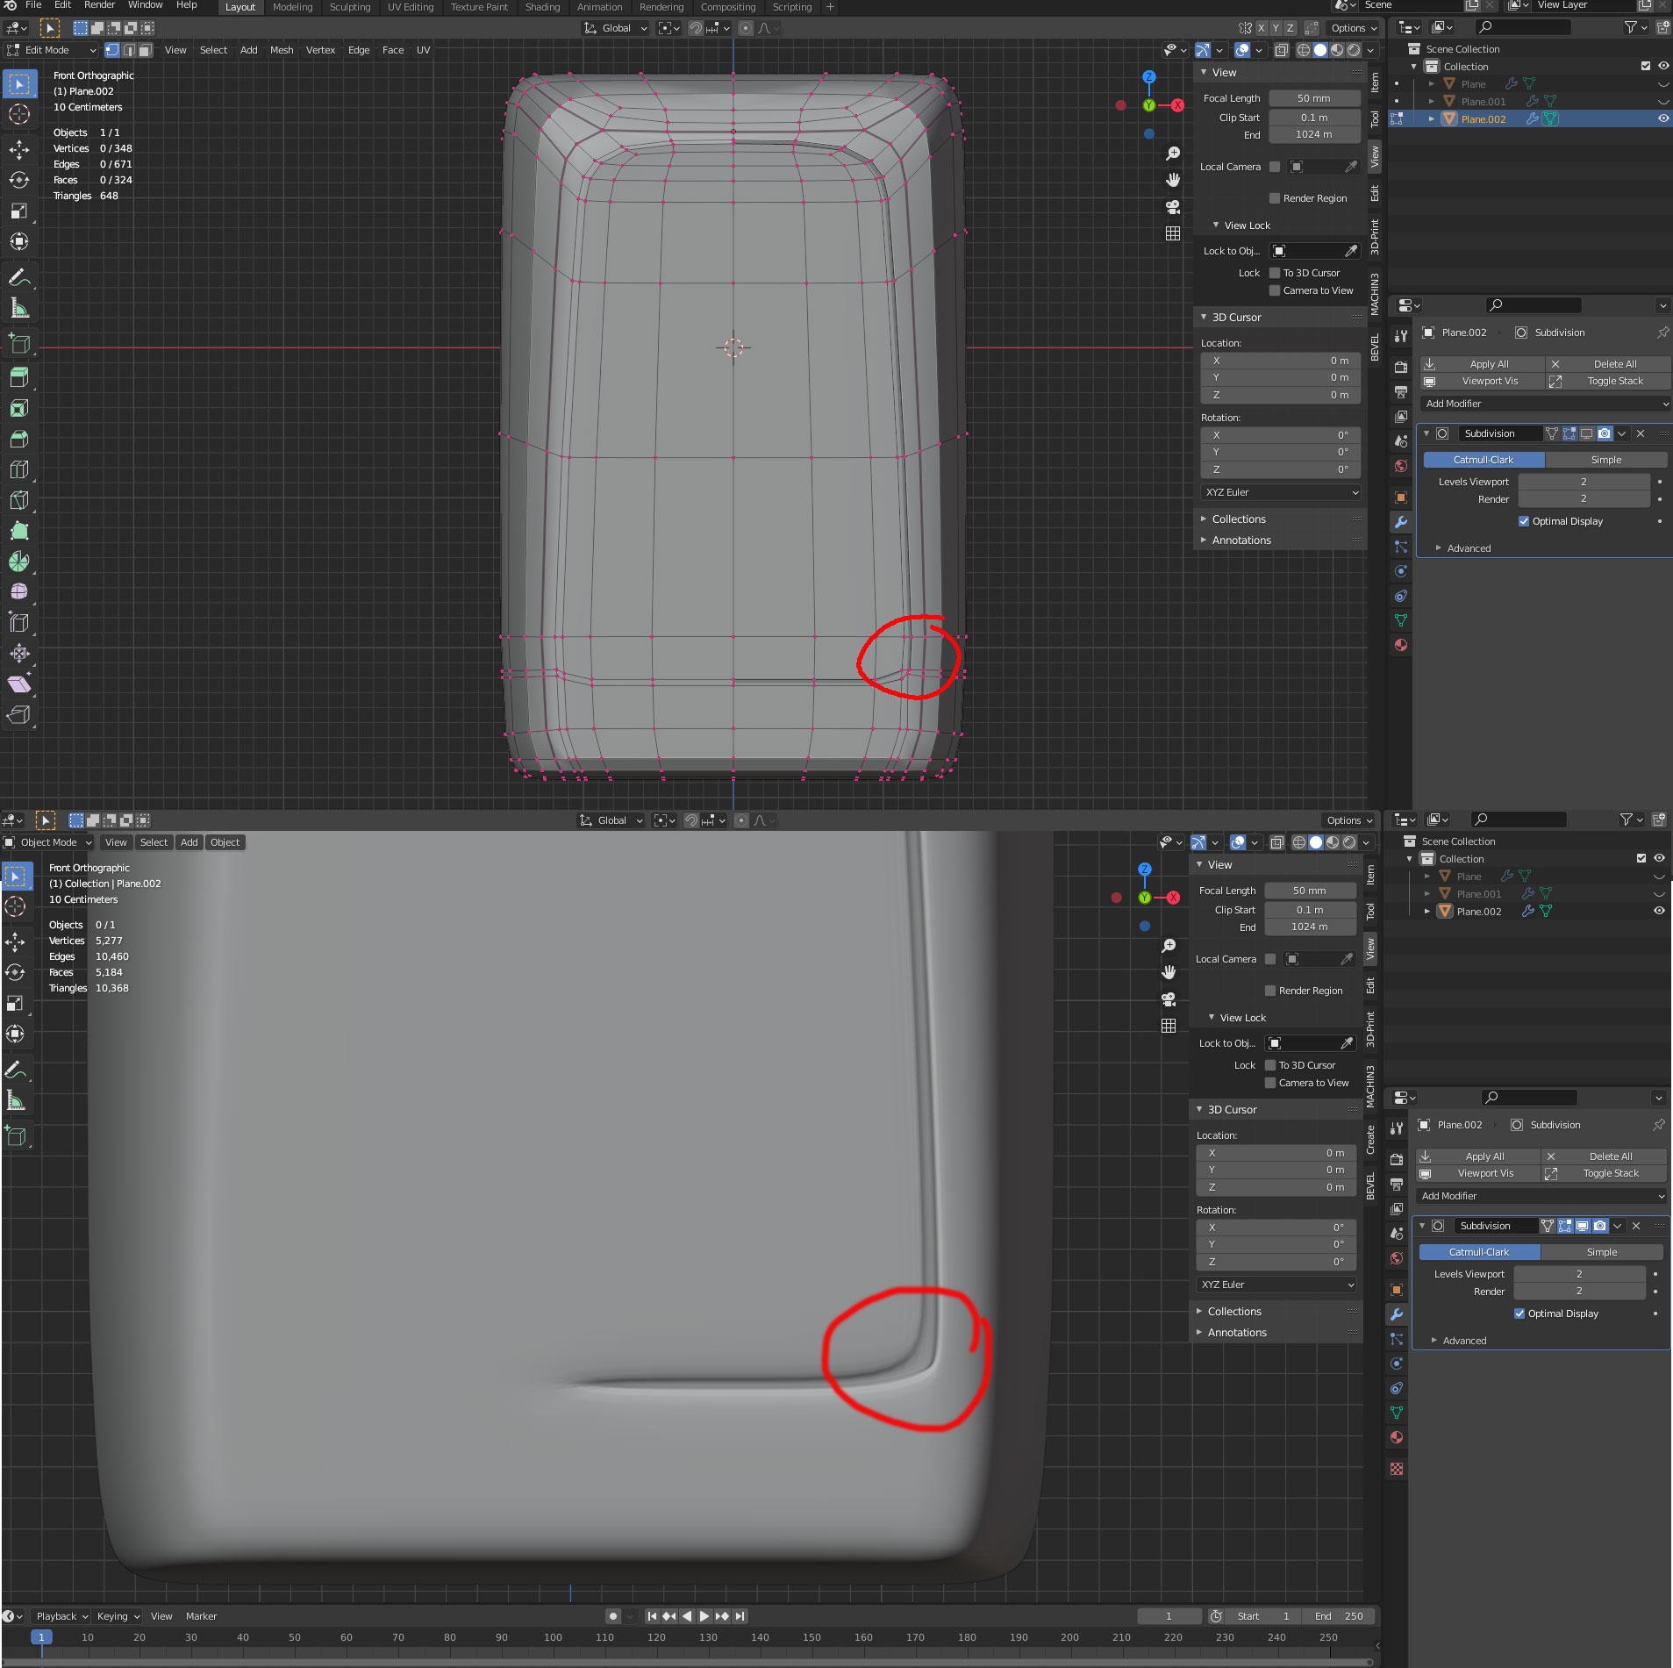1673x1668 pixels.
Task: Enable vertex select mode
Action: coord(112,50)
